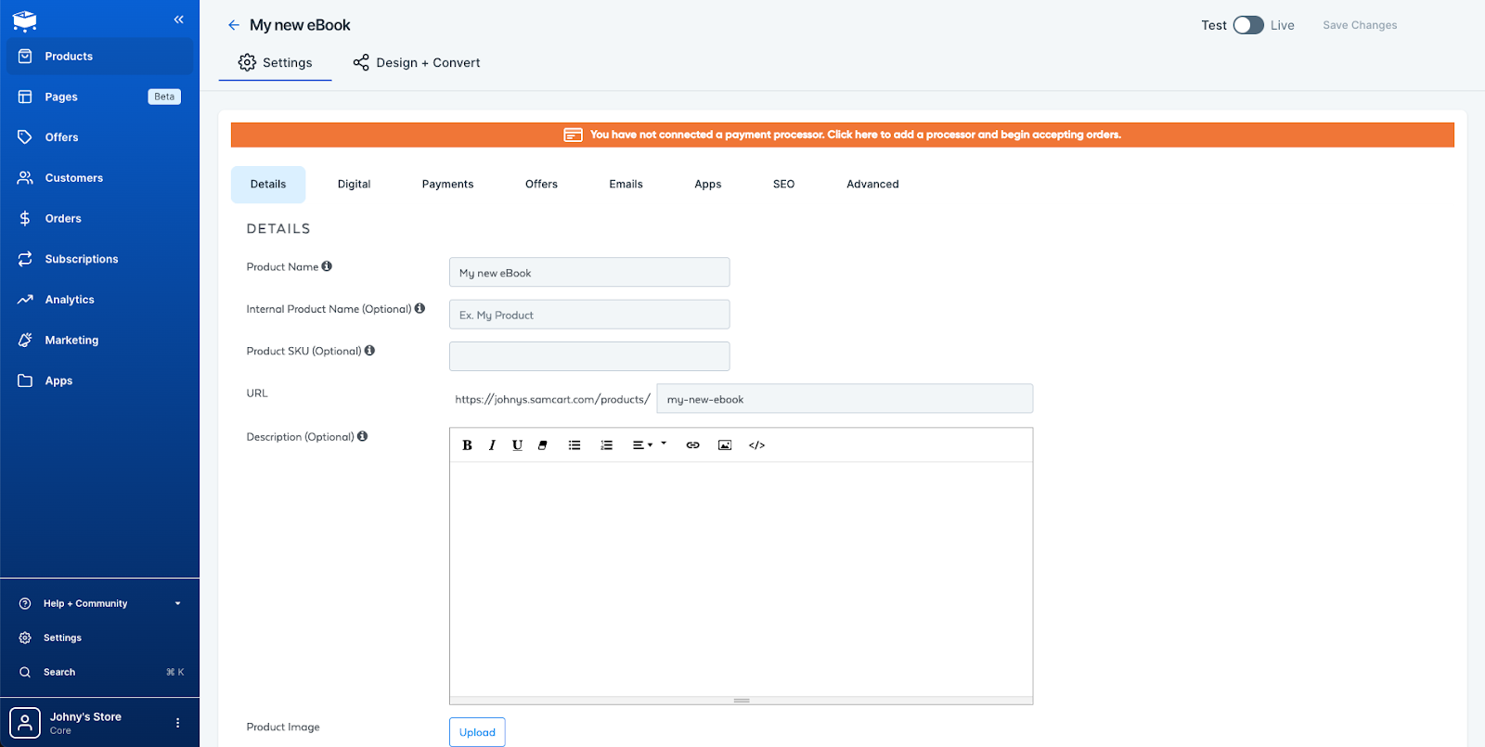Click the Customers people icon

[x=25, y=177]
